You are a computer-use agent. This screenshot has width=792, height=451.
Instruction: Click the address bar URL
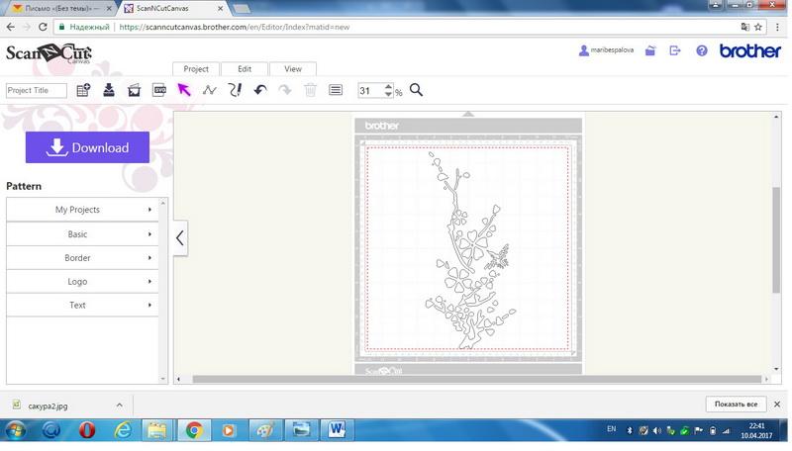pyautogui.click(x=235, y=28)
